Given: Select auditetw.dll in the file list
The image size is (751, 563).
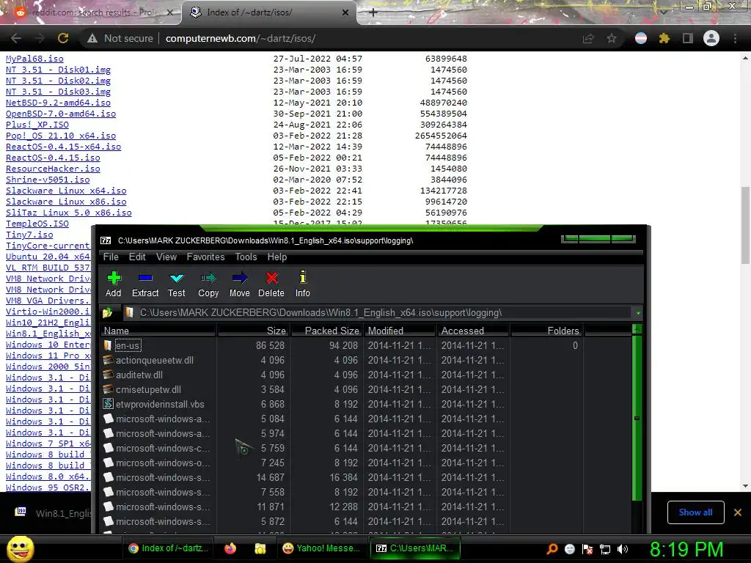Looking at the screenshot, I should pos(367,375).
